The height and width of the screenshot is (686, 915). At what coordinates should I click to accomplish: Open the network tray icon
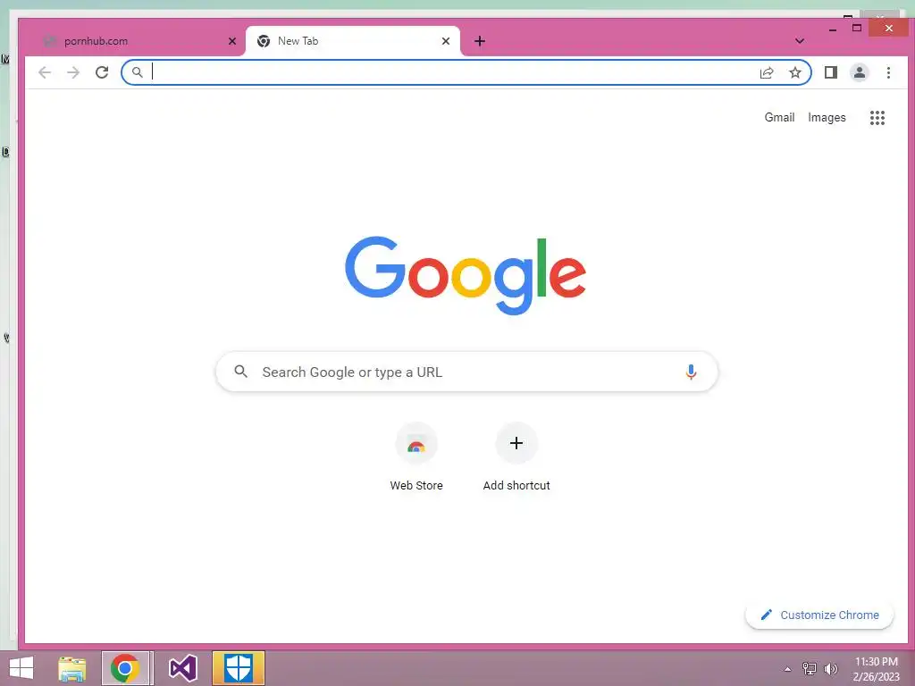[x=810, y=669]
